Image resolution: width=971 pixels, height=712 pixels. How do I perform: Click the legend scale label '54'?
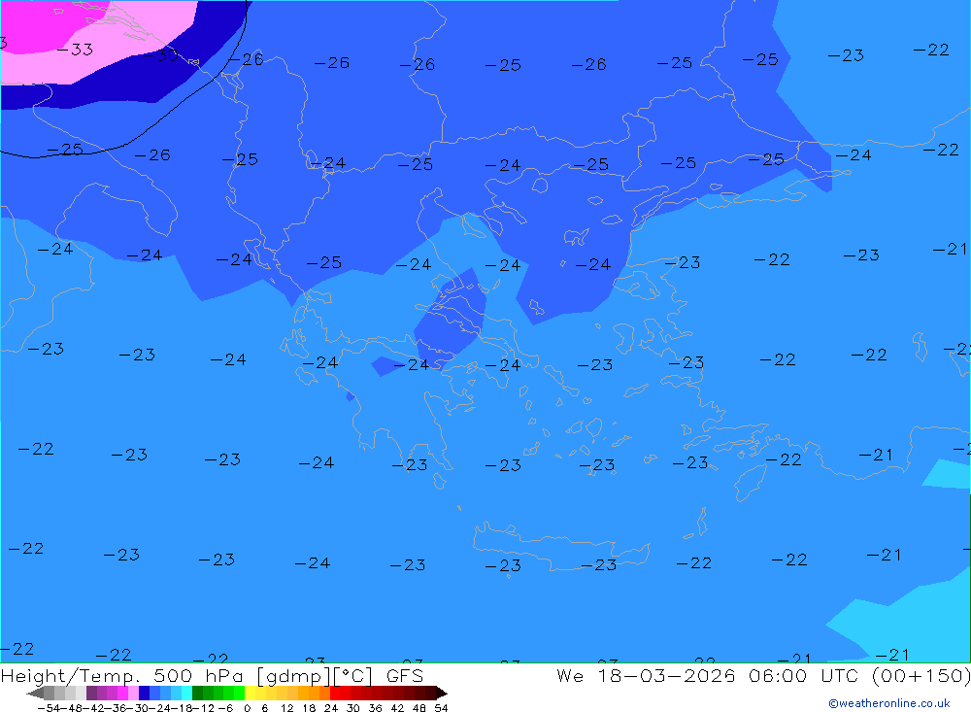coord(441,708)
